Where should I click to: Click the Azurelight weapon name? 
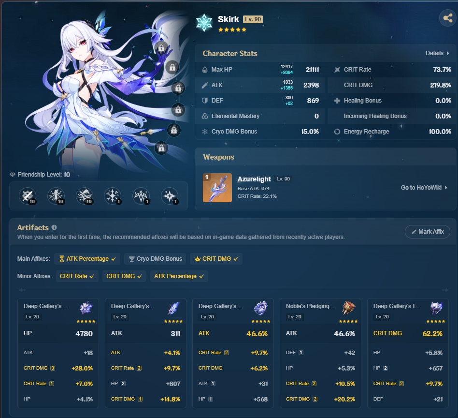[x=254, y=179]
